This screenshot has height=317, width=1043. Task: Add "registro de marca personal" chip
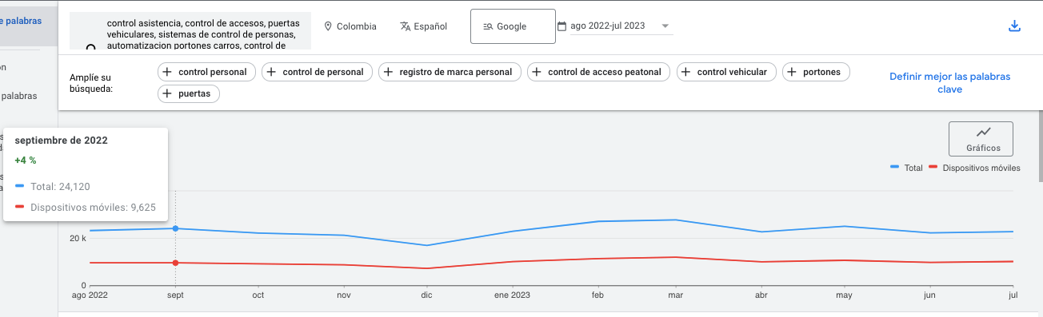tap(450, 72)
